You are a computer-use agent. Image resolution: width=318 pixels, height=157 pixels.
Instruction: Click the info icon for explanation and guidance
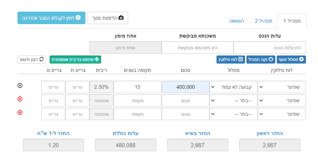78,18
